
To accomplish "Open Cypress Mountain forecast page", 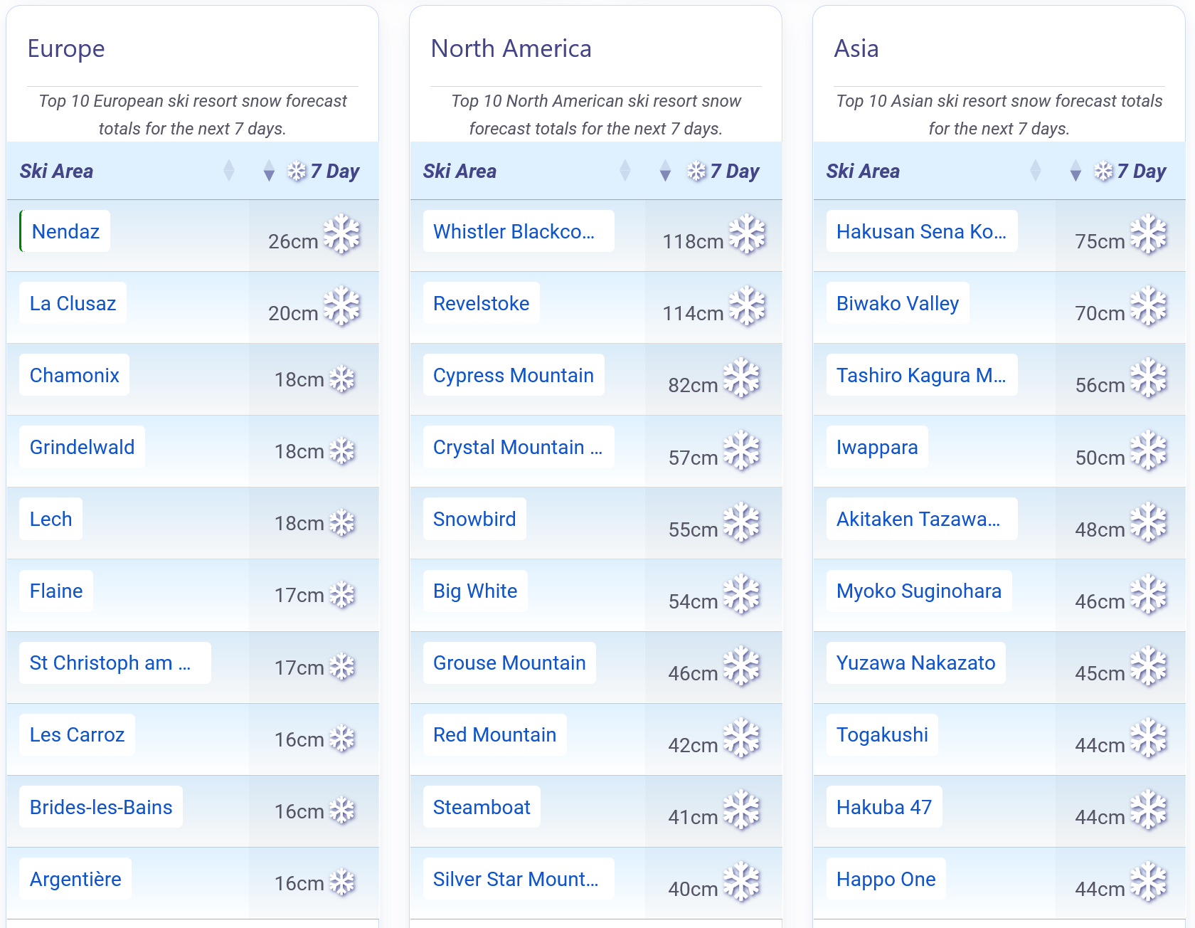I will (x=513, y=375).
